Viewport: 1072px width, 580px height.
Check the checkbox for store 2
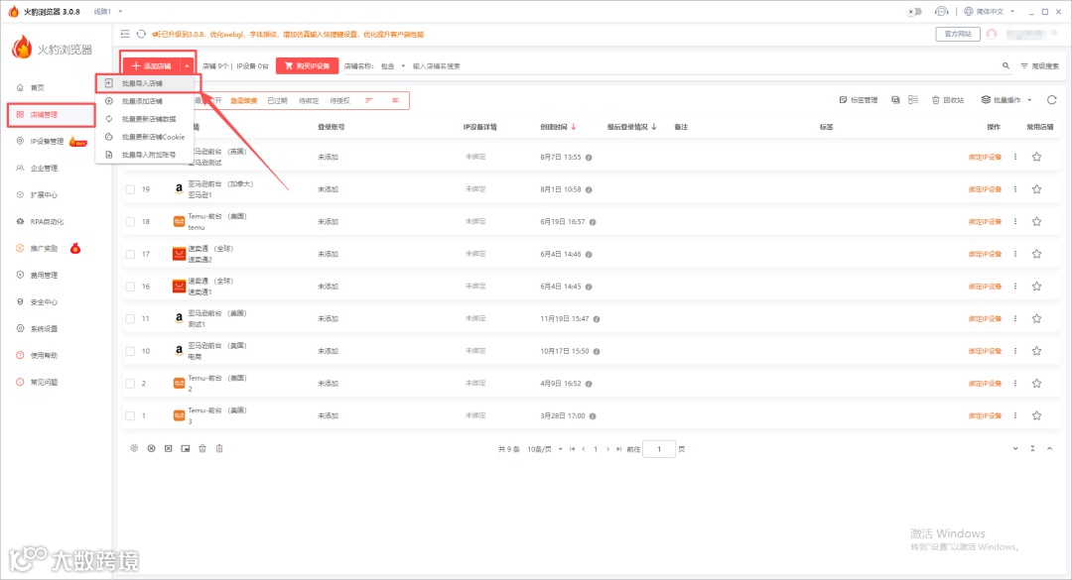point(130,384)
